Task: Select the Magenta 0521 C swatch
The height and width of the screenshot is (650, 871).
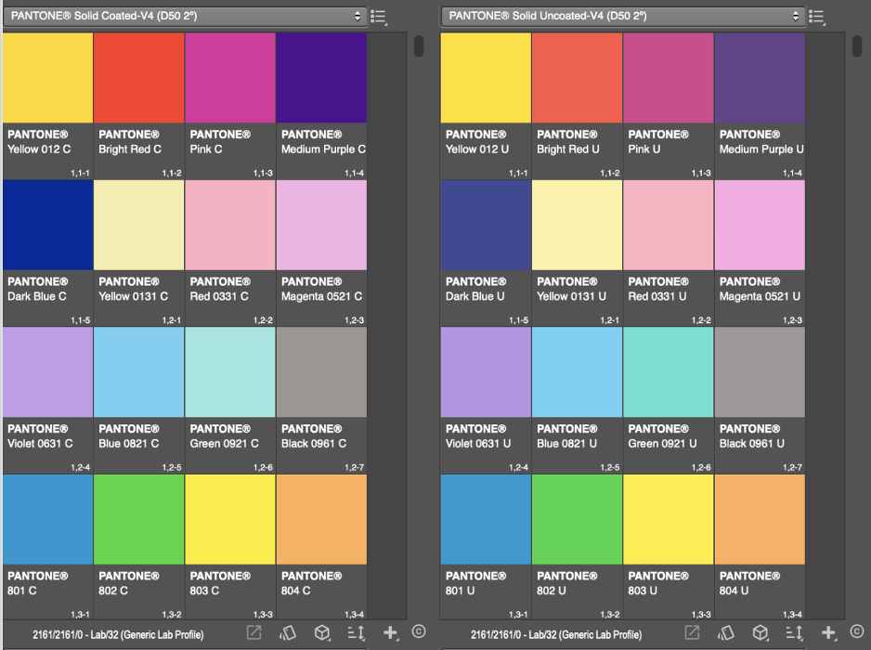Action: 321,225
